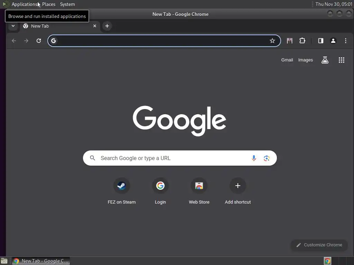Open Images link
The height and width of the screenshot is (265, 354).
306,60
